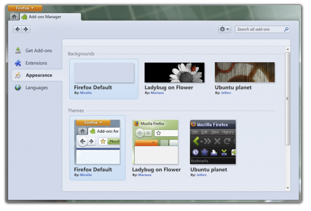Click Ladybug on Flower title under Themes
311x211 pixels.
point(157,170)
